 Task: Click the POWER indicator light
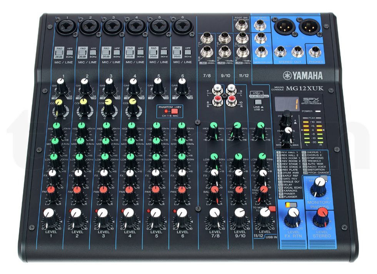pyautogui.click(x=318, y=111)
